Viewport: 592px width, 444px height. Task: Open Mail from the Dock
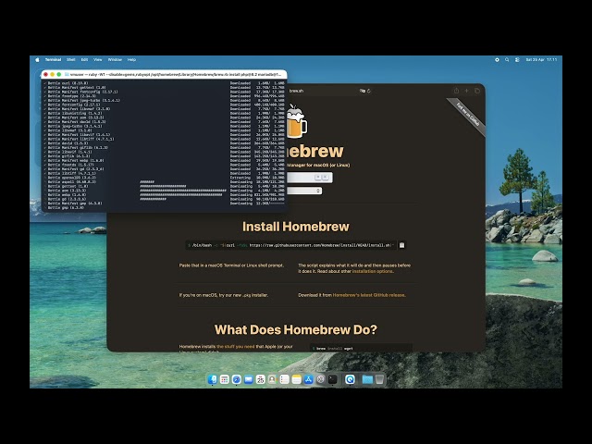coord(249,379)
